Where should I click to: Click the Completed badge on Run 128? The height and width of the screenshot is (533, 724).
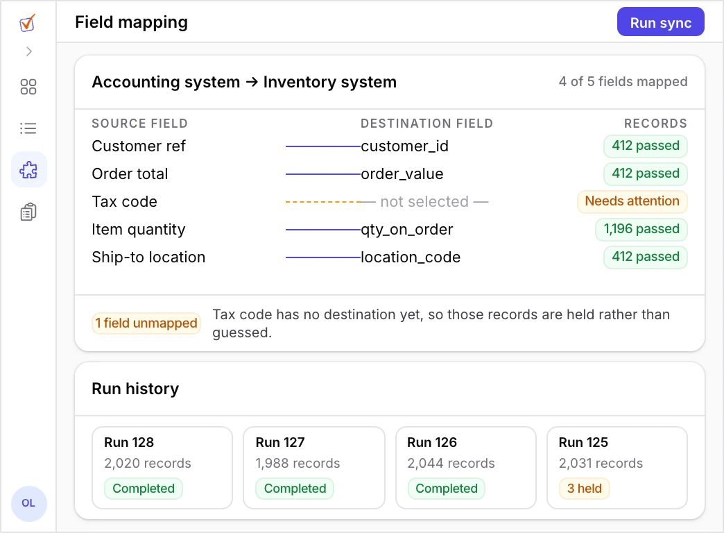[x=144, y=489]
